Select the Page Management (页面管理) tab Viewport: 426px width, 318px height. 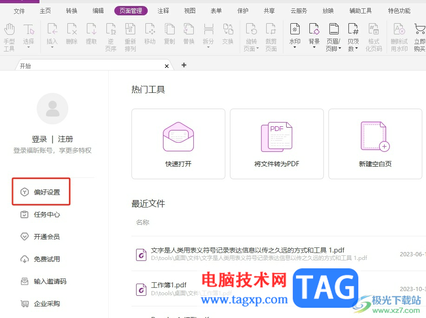click(x=131, y=11)
